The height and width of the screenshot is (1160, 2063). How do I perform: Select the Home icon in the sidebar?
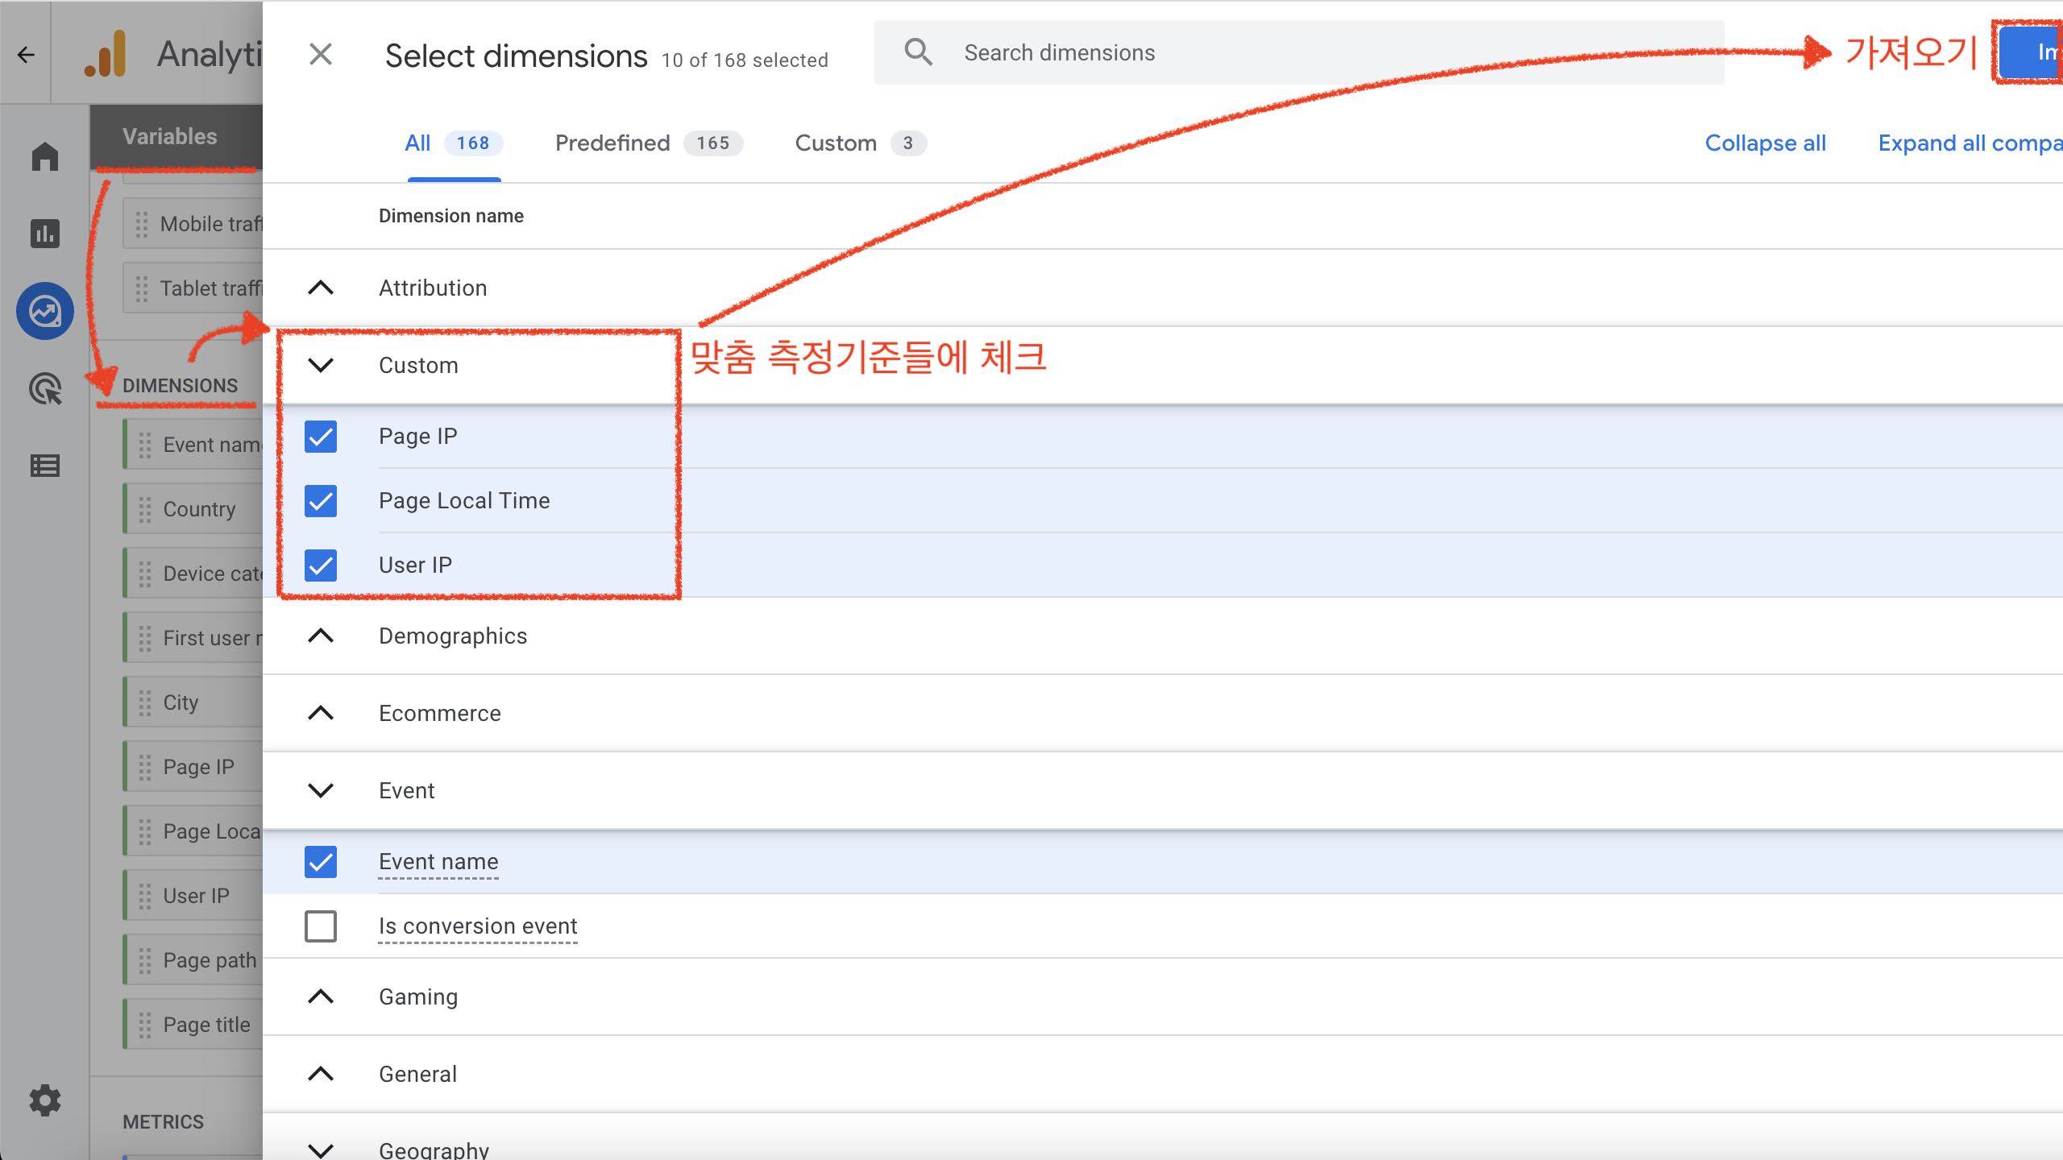pyautogui.click(x=44, y=156)
